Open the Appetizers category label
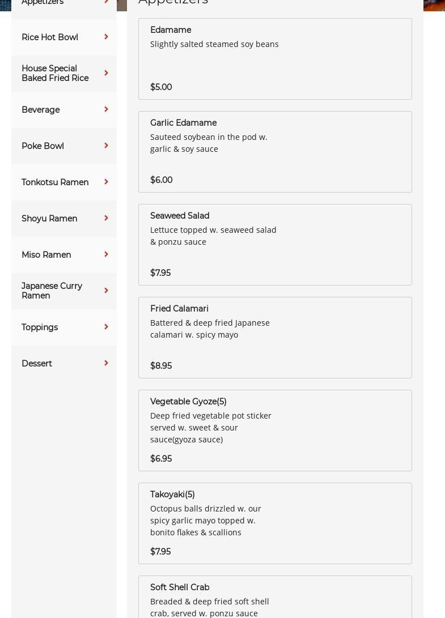445x618 pixels. pos(43,3)
